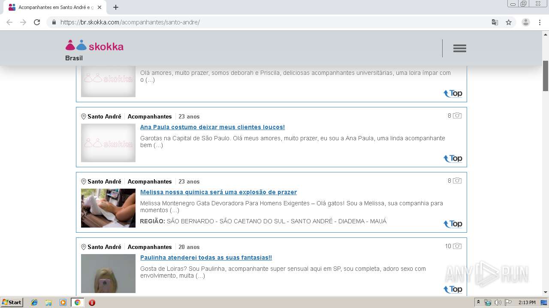Click the address bar URL

coord(130,22)
